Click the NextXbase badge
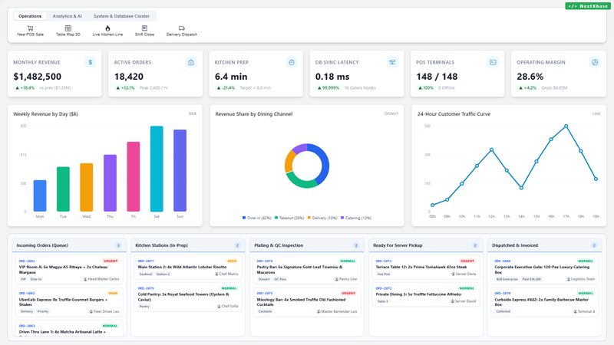Viewport: 614px width, 345px height. click(x=588, y=6)
